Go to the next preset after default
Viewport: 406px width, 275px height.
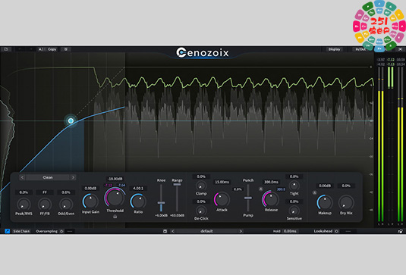(241, 231)
